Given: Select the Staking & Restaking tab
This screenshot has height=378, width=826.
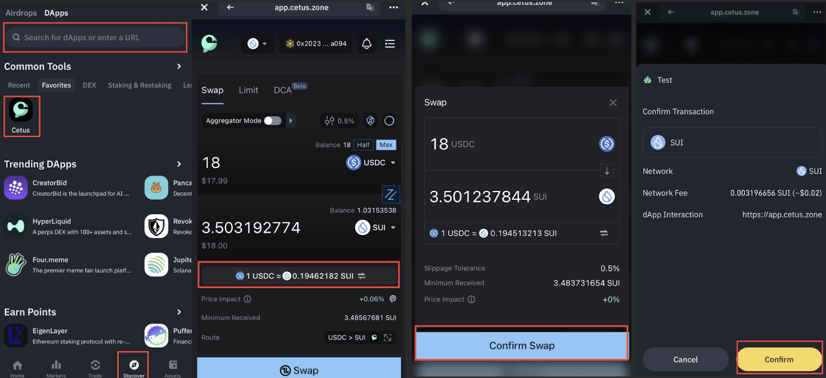Looking at the screenshot, I should (x=139, y=85).
